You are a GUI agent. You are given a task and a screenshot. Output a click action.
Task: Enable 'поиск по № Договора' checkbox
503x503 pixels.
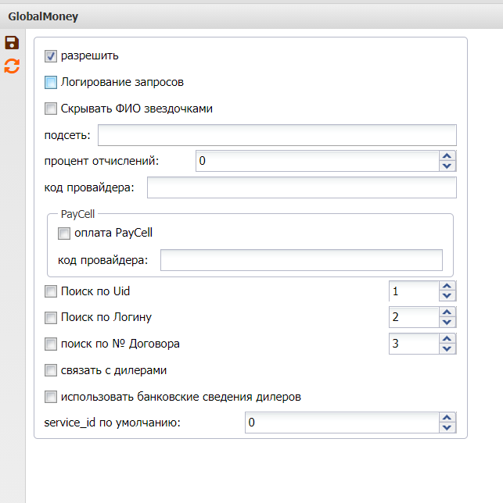52,344
